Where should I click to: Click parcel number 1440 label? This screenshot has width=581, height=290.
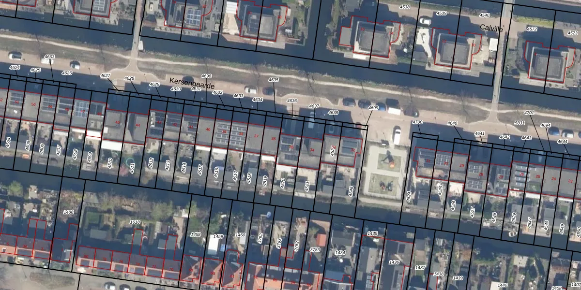point(503,285)
